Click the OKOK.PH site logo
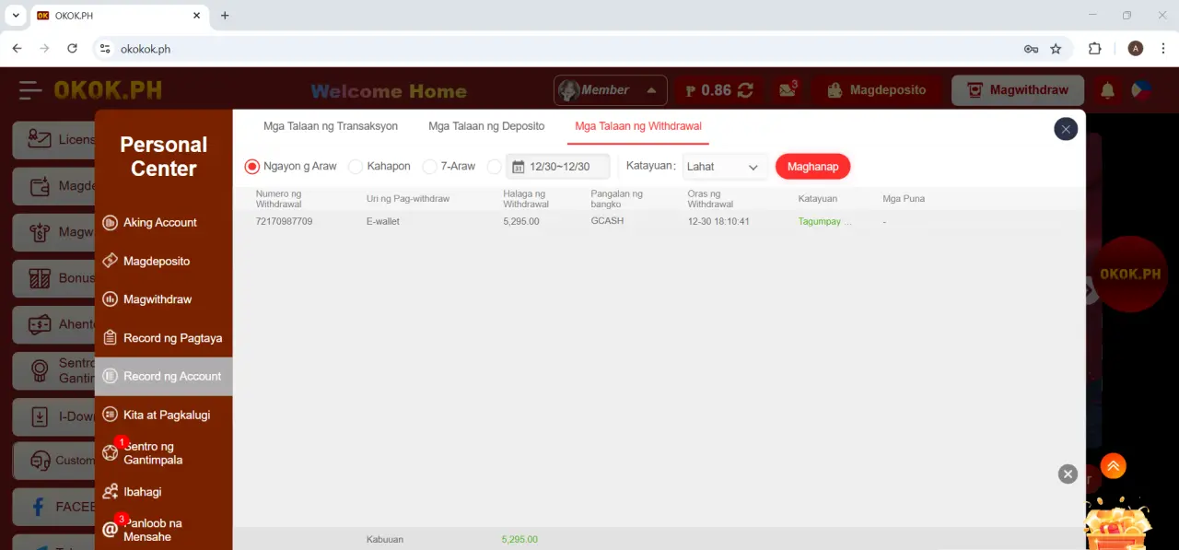 click(x=108, y=90)
